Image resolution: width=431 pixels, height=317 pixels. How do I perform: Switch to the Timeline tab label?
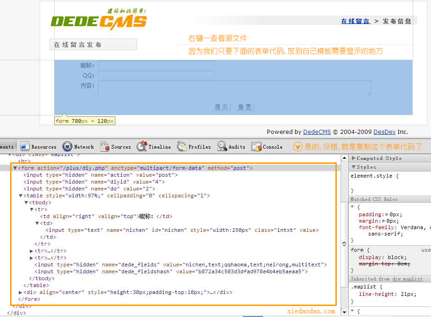[160, 147]
